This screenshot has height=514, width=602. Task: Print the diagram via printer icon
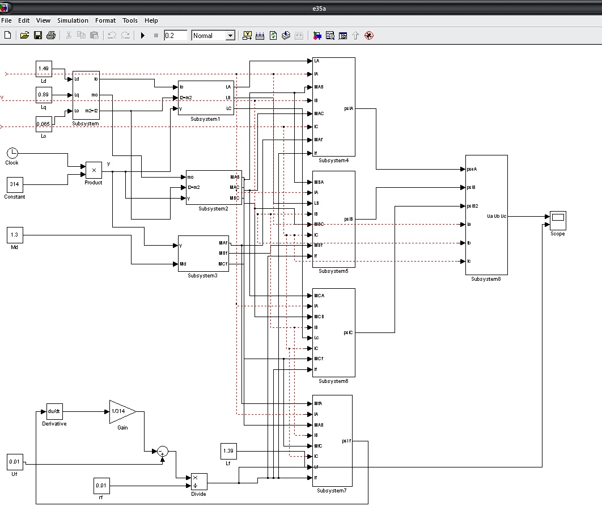click(x=51, y=35)
